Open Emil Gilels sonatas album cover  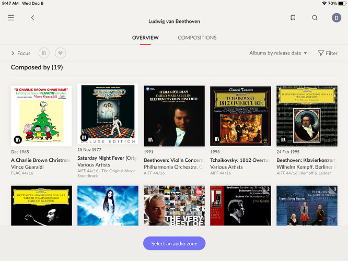tap(240, 206)
